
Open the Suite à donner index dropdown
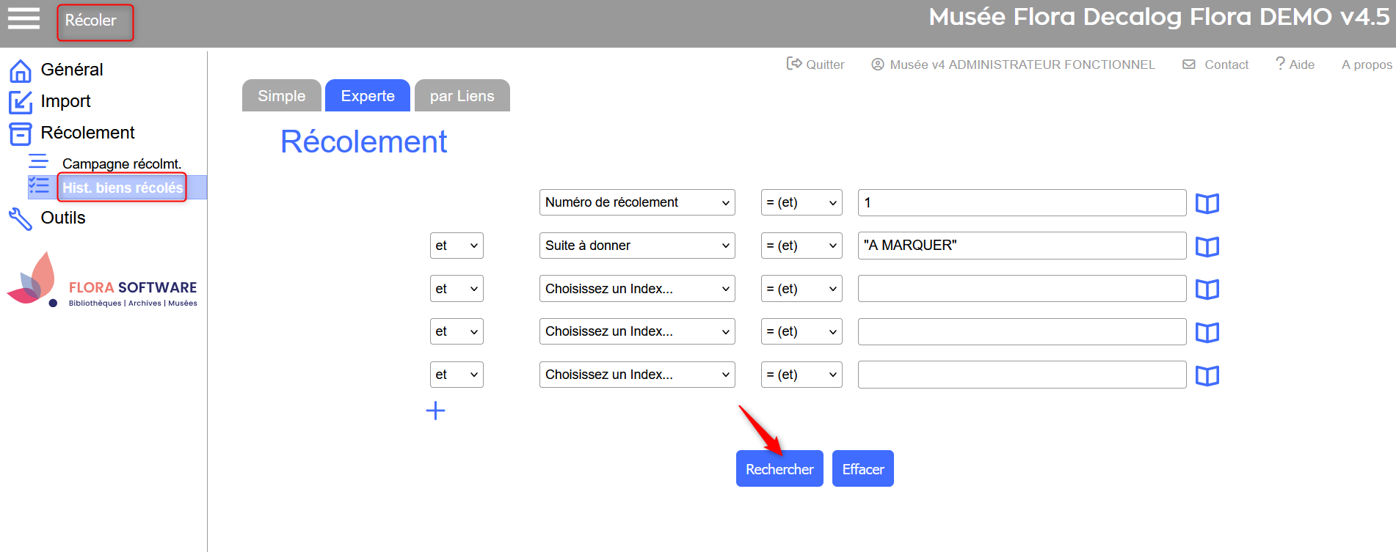click(636, 246)
